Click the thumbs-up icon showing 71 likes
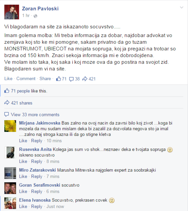The height and width of the screenshot is (211, 188). click(x=59, y=79)
